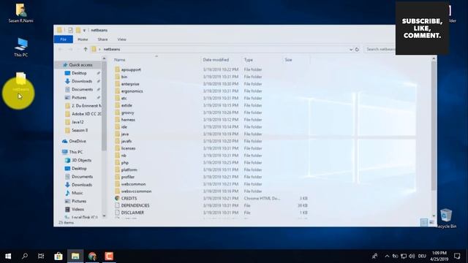The width and height of the screenshot is (468, 263).
Task: Open the View ribbon tab
Action: 122,39
